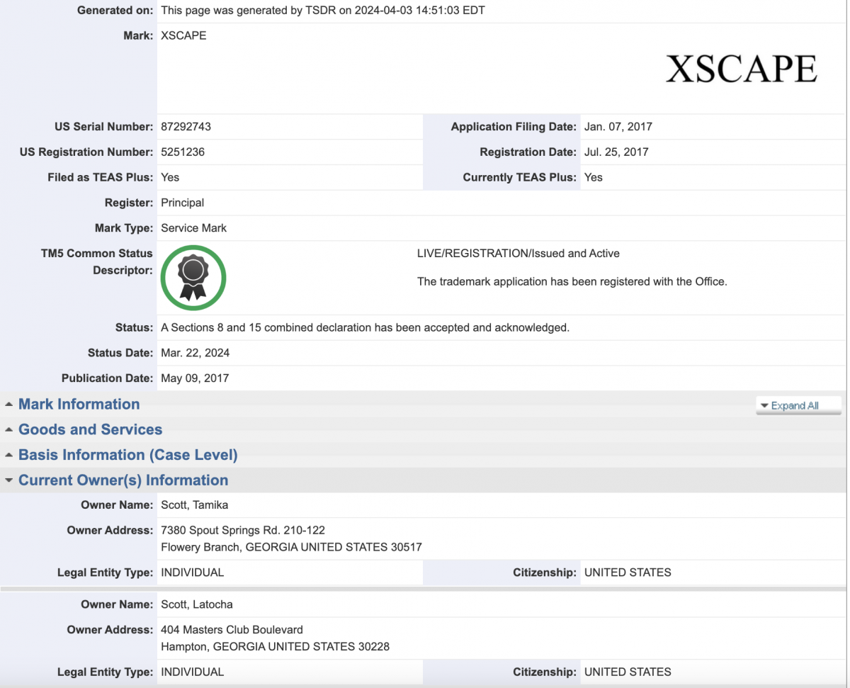
Task: Click the small arrow inside Expand All
Action: point(764,406)
